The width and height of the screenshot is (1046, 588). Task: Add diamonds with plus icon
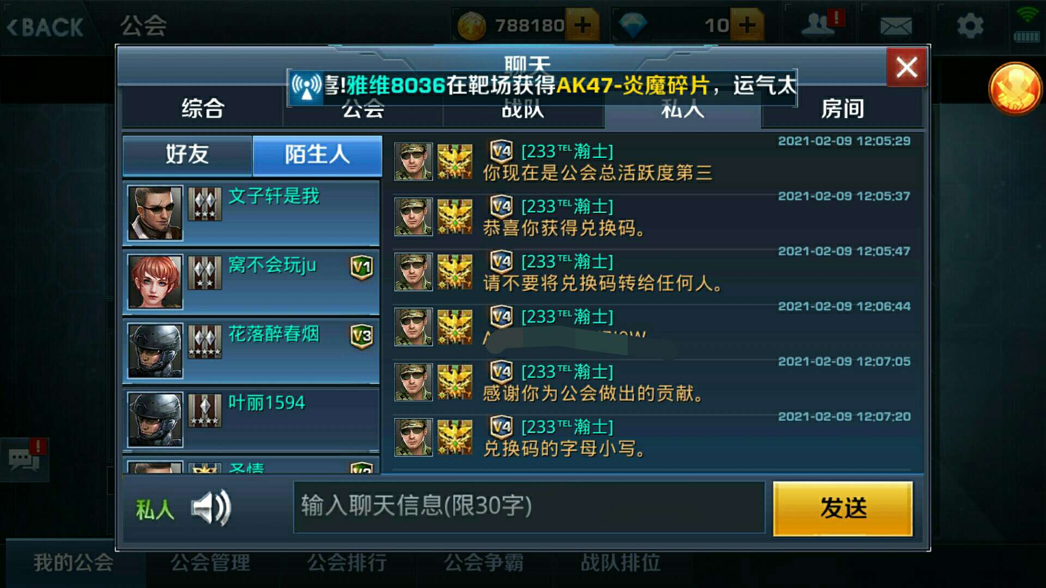(746, 25)
